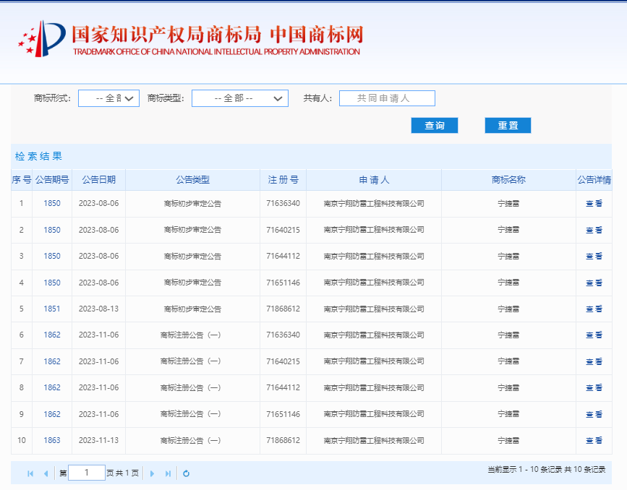627x490 pixels.
Task: Open issue 1863 link in row 10
Action: (52, 440)
